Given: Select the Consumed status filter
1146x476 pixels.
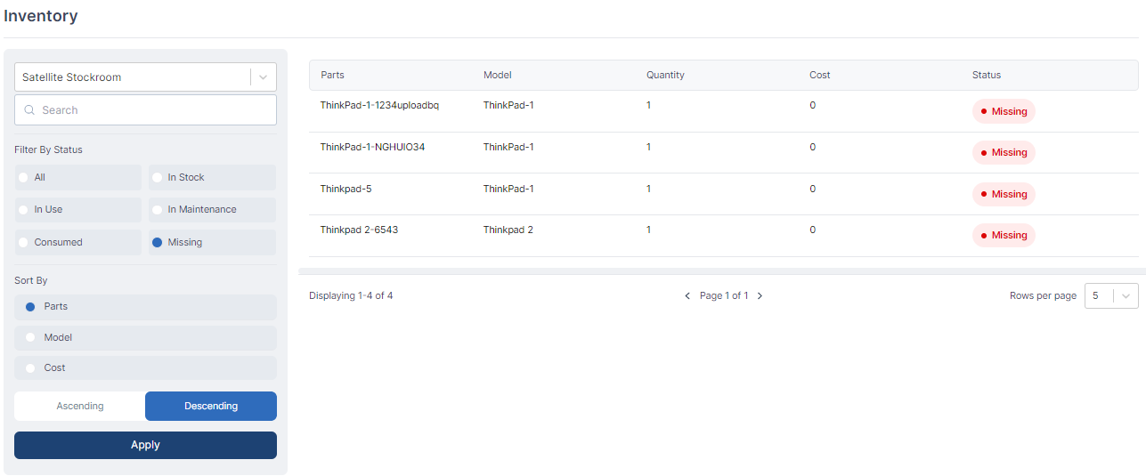Looking at the screenshot, I should [x=77, y=242].
